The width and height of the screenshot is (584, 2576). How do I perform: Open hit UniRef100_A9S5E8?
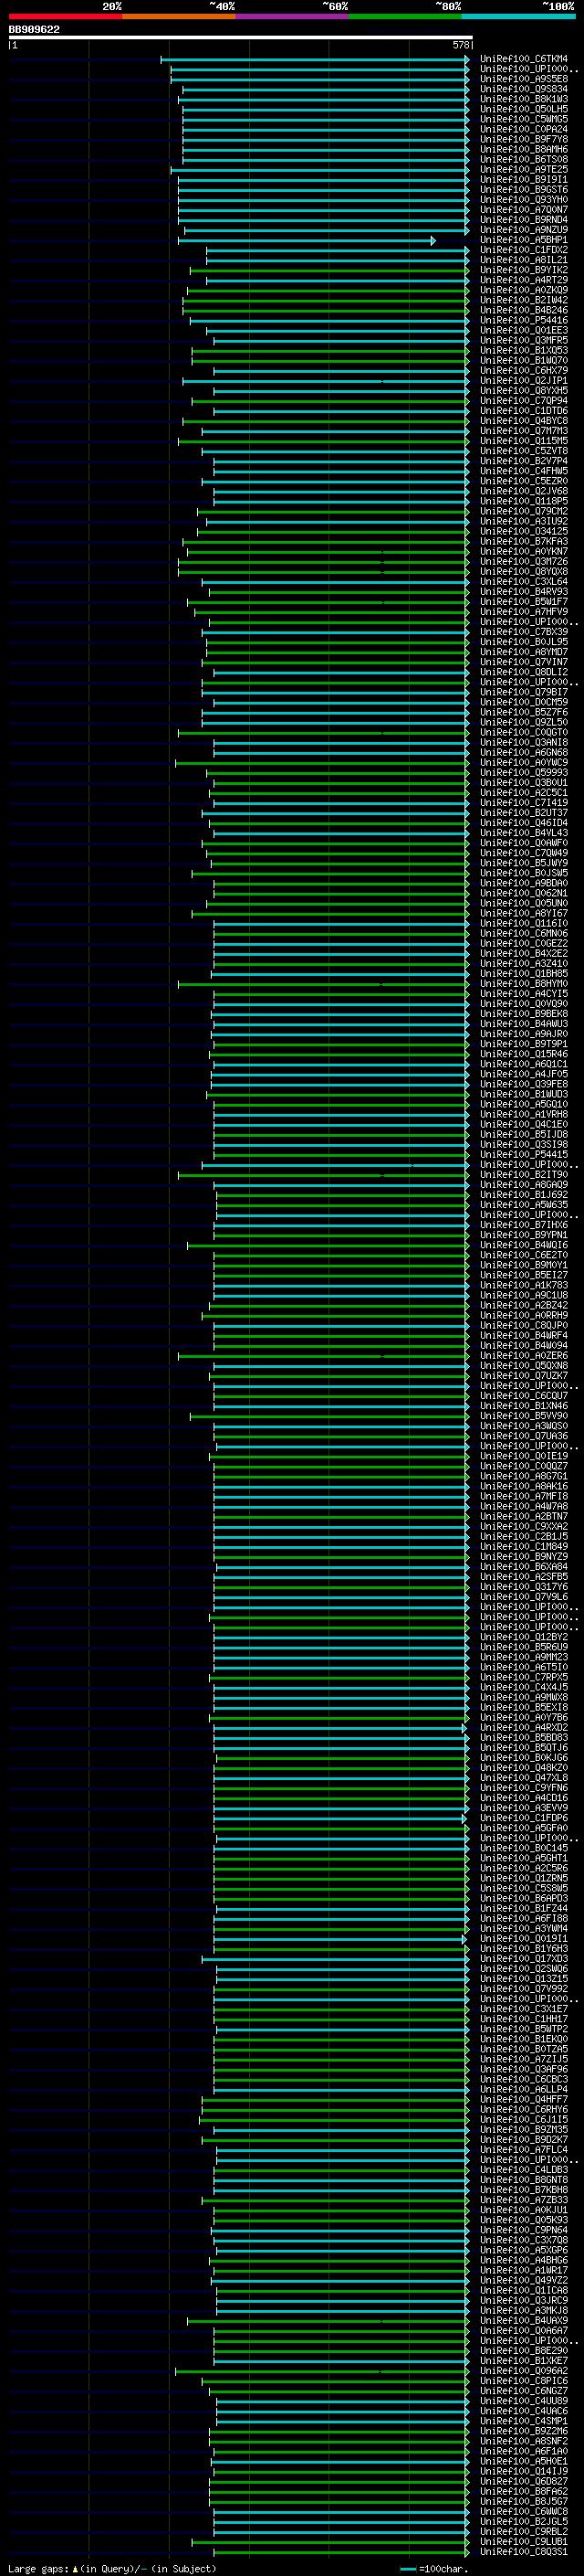(524, 79)
